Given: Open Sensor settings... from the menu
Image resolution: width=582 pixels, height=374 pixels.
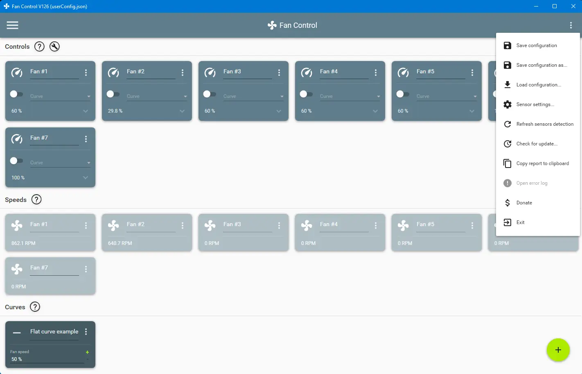Looking at the screenshot, I should (x=538, y=104).
